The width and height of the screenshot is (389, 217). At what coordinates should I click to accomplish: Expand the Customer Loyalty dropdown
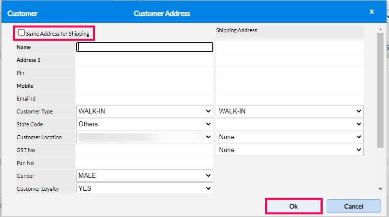tap(145, 188)
